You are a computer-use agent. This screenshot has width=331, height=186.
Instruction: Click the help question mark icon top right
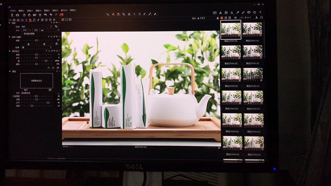[x=260, y=13]
